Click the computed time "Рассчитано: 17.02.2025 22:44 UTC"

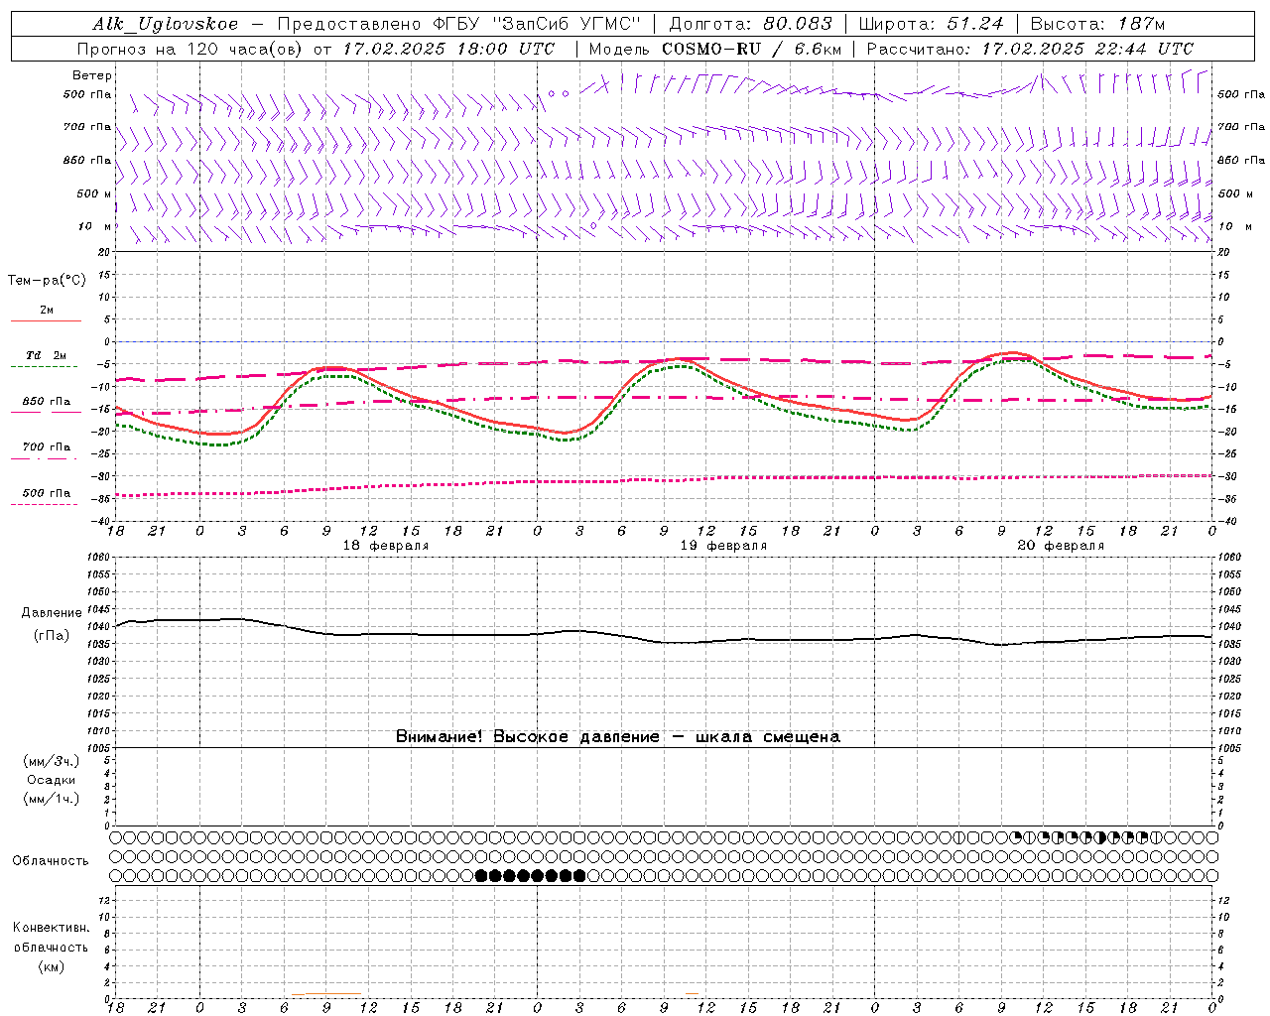pyautogui.click(x=1030, y=49)
